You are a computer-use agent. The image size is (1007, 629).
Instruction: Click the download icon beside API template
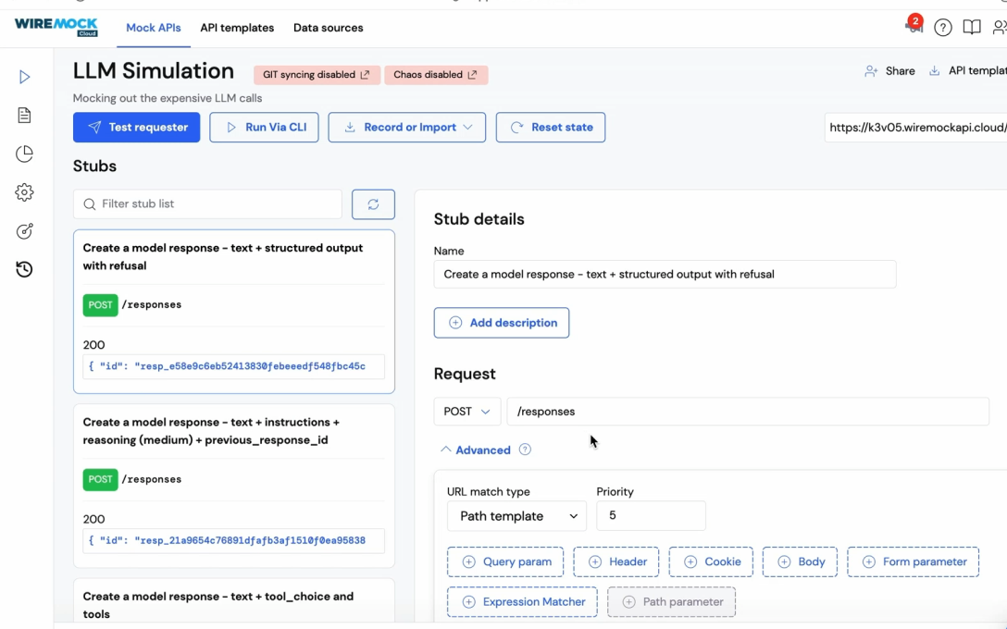(935, 70)
